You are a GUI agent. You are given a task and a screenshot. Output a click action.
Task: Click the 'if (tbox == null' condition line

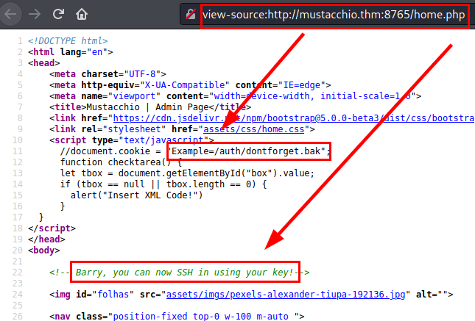[163, 184]
